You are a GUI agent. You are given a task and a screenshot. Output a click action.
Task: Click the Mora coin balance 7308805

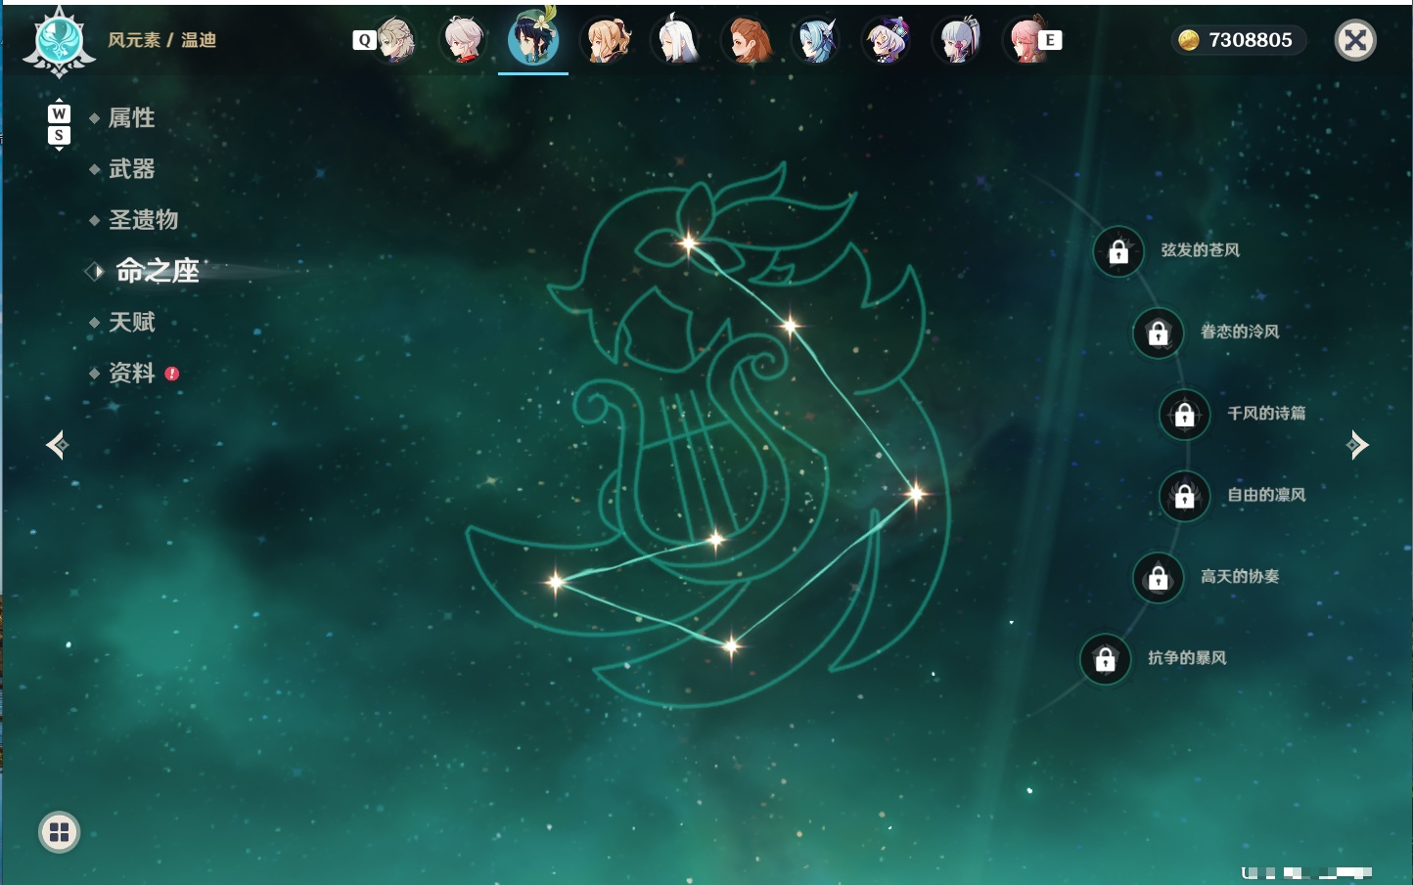[x=1238, y=40]
